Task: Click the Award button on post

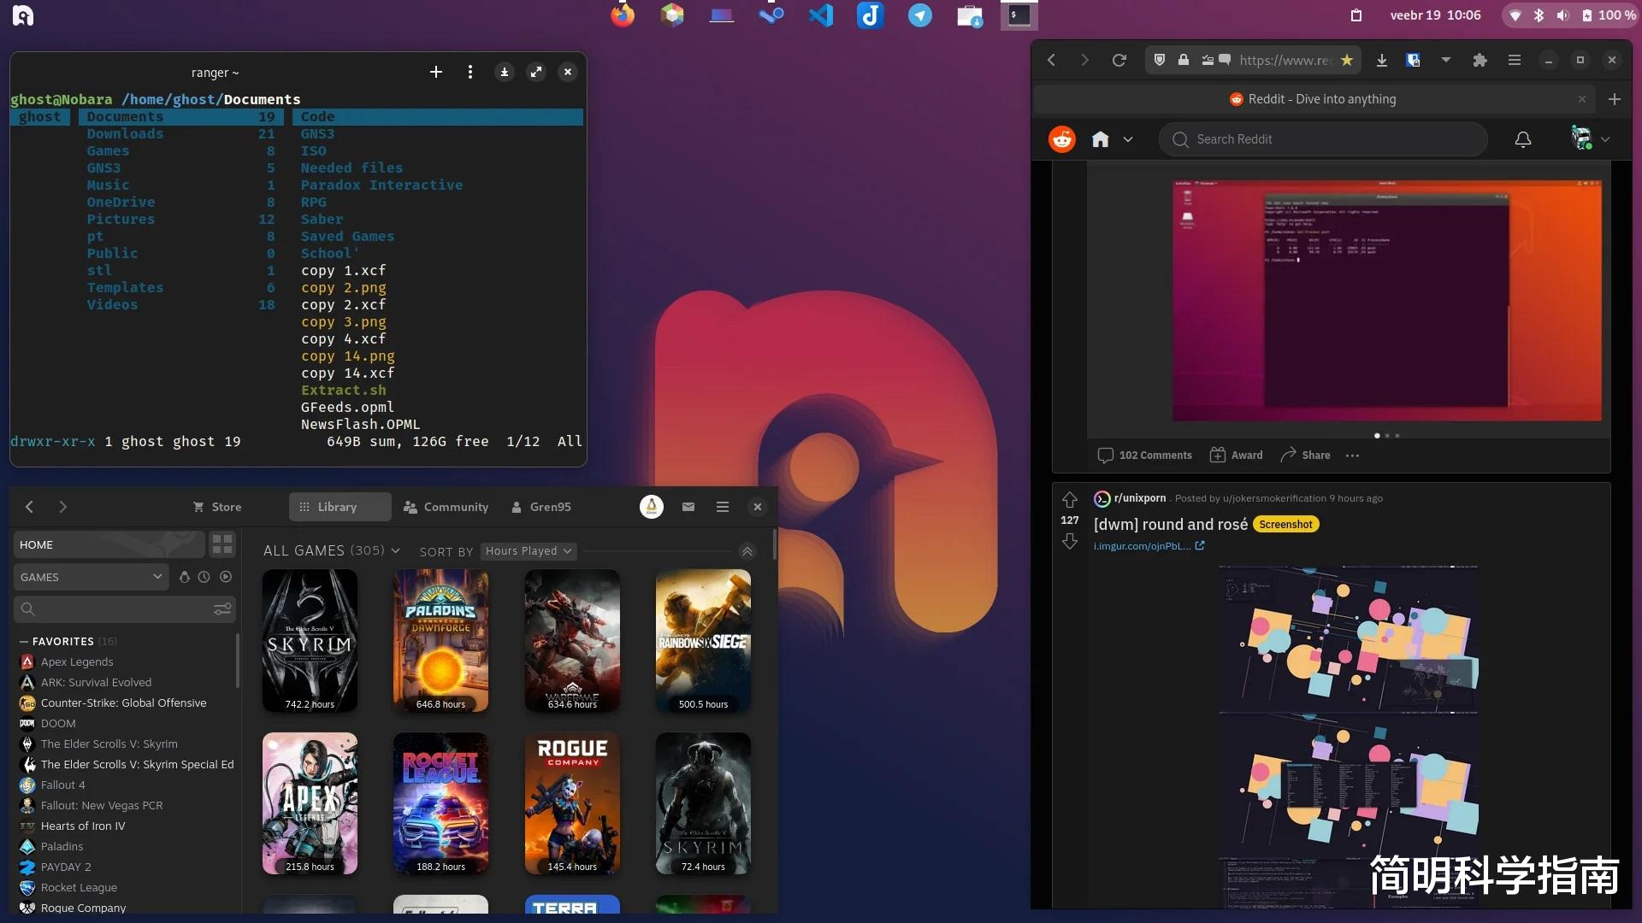Action: click(1236, 456)
